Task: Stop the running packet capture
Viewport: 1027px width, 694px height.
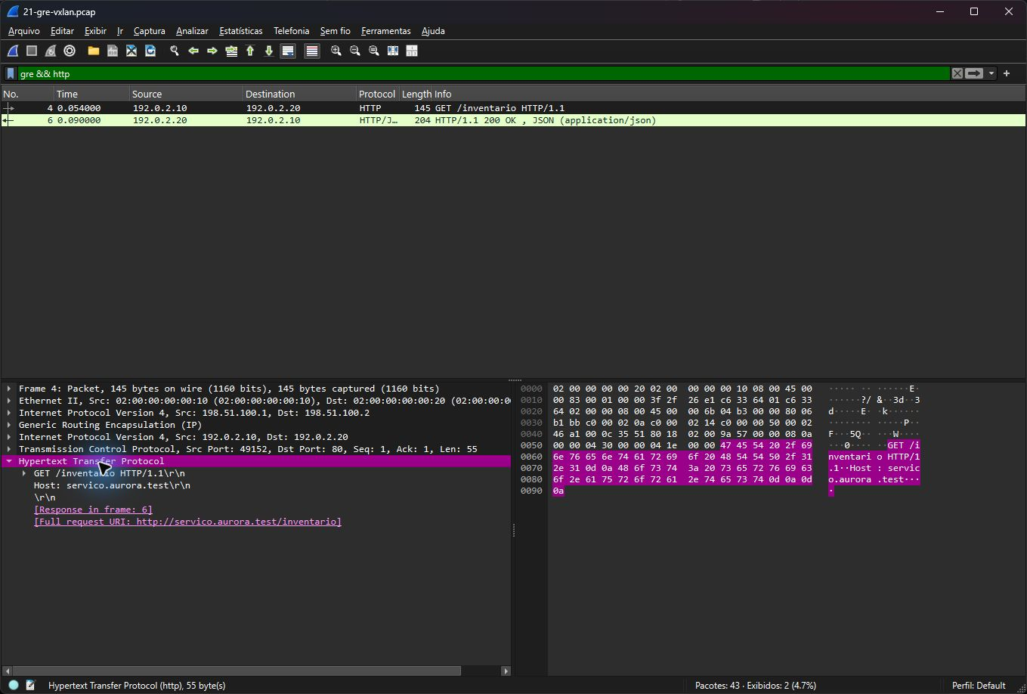Action: click(32, 51)
